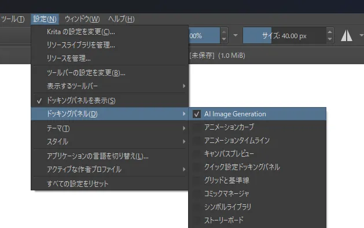Image resolution: width=364 pixels, height=228 pixels.
Task: Choose アプリケーションの言語を切り替え(L)...
Action: click(109, 156)
